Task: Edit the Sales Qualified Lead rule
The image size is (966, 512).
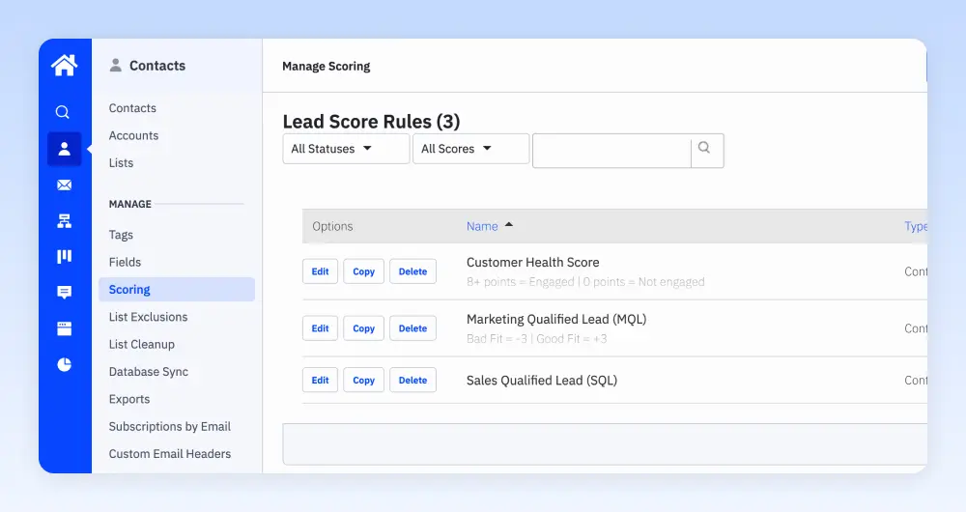Action: (321, 381)
